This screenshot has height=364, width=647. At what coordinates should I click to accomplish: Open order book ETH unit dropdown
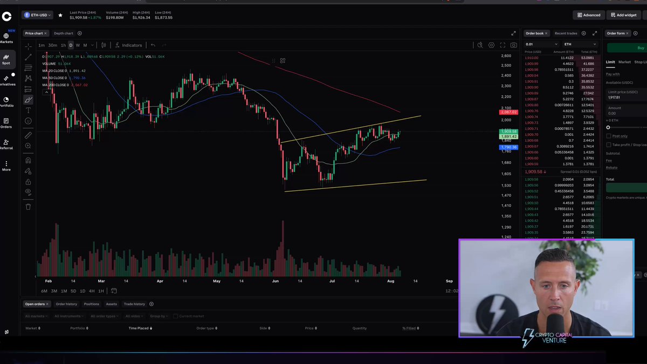[x=580, y=44]
